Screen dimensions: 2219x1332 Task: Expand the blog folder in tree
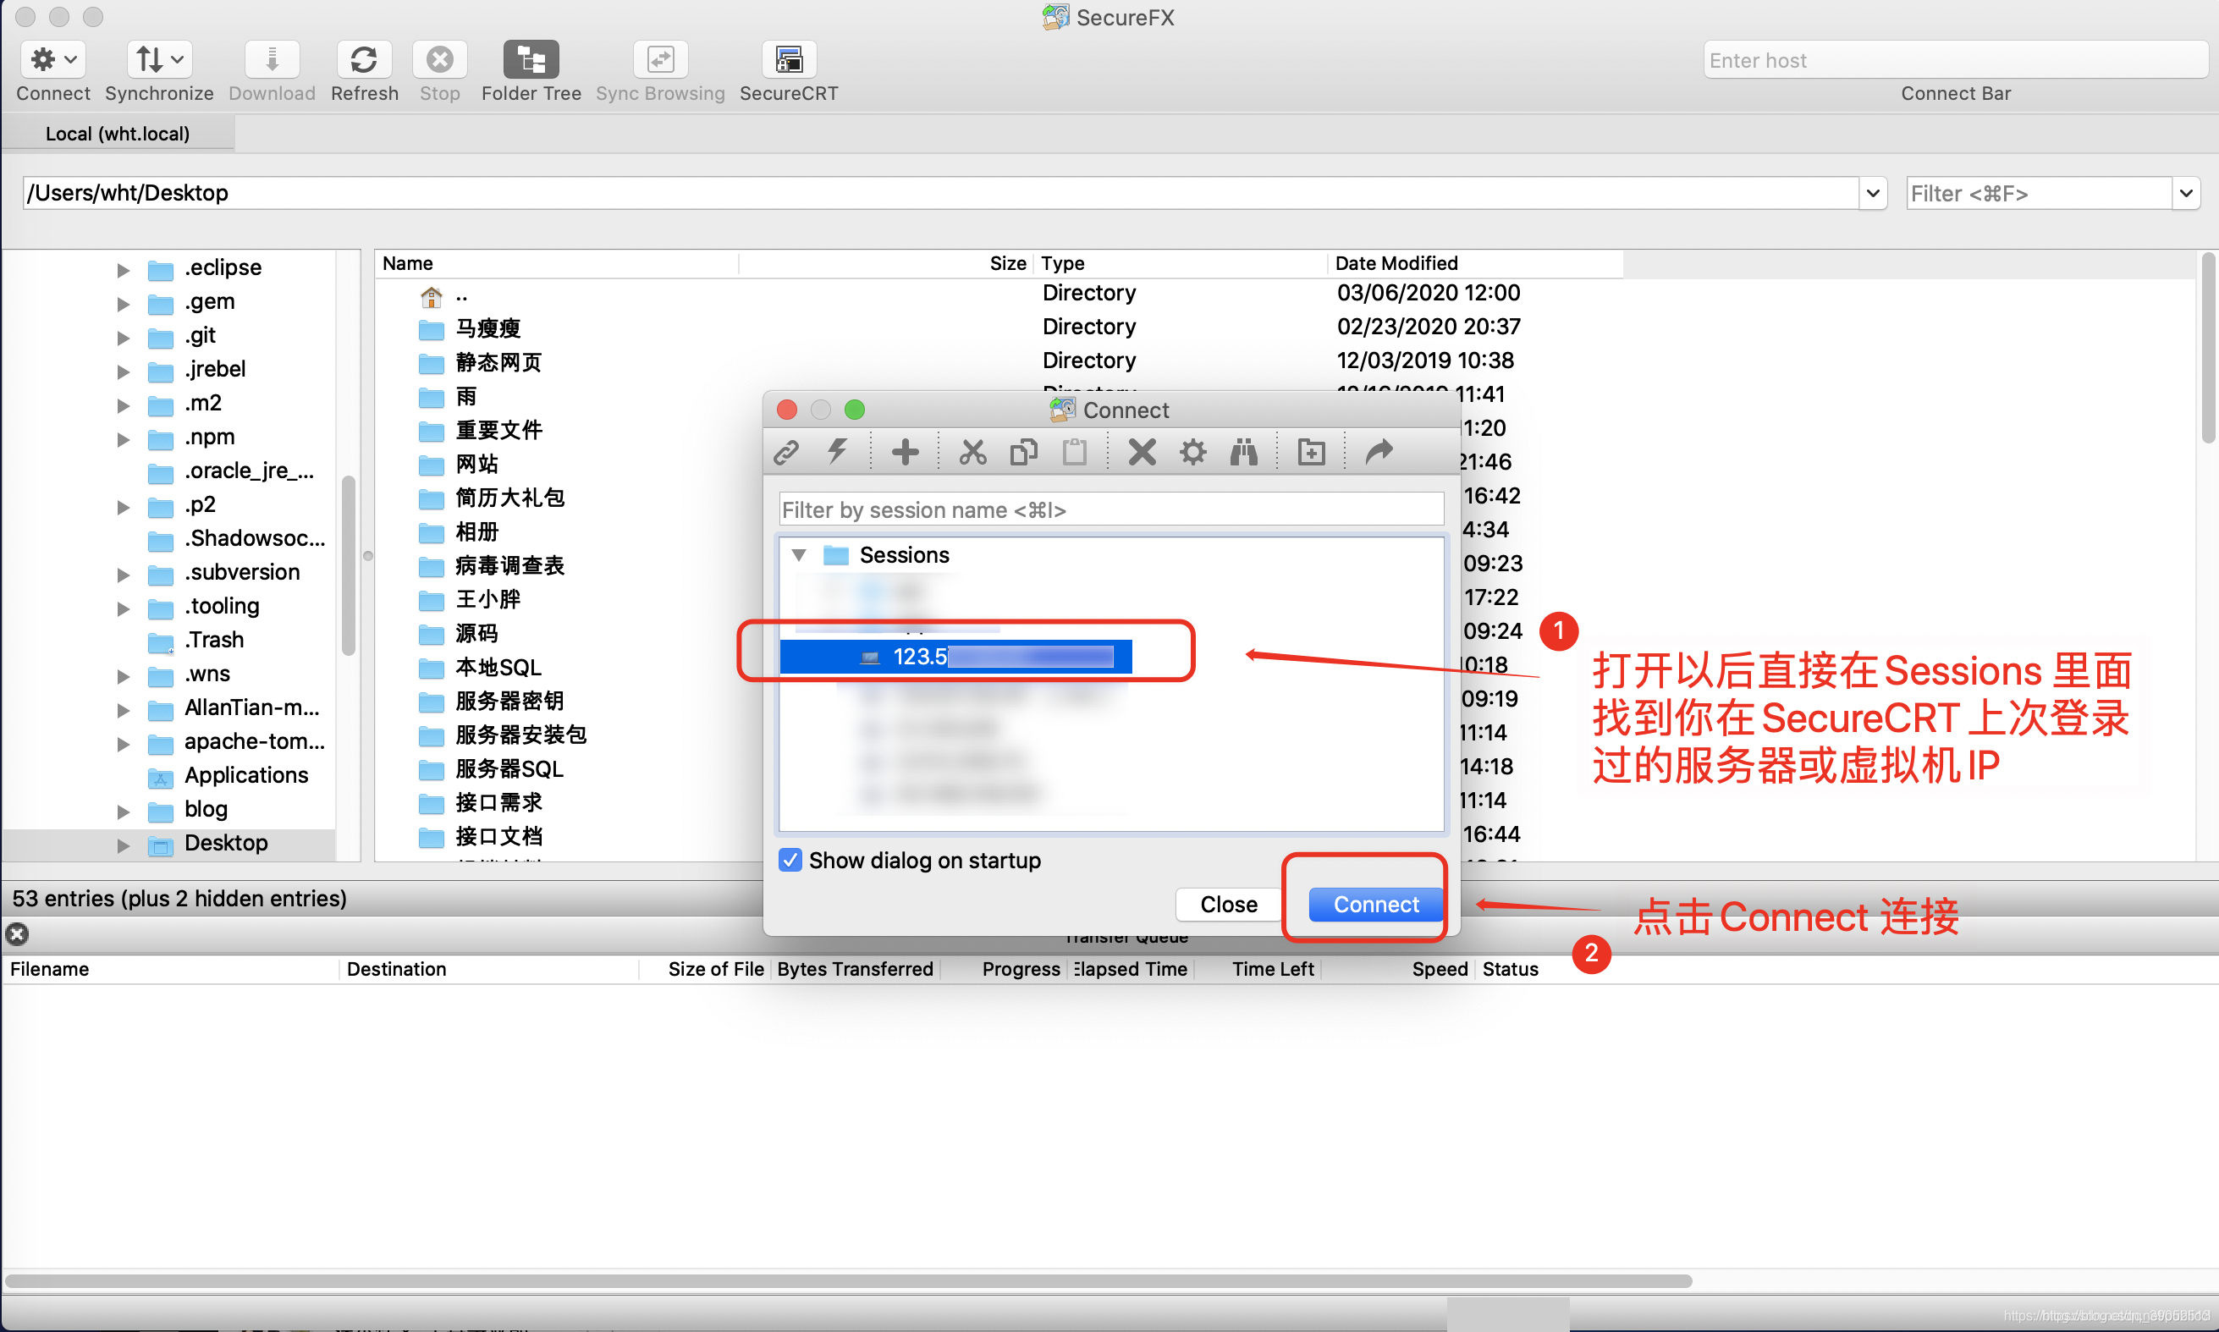pos(123,811)
